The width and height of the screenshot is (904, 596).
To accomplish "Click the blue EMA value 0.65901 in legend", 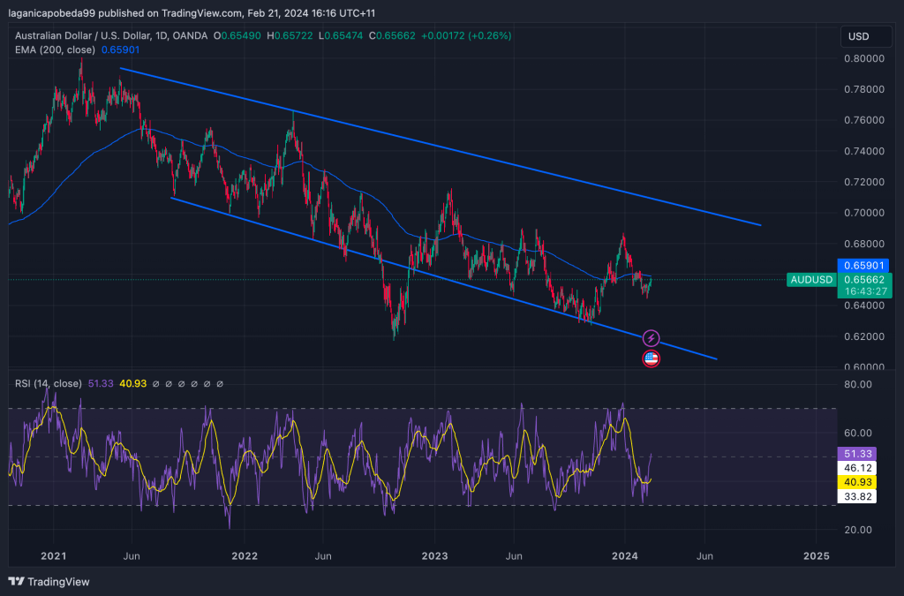I will point(120,50).
